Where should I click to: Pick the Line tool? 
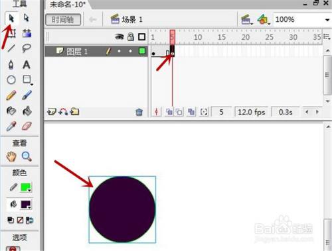11,48
